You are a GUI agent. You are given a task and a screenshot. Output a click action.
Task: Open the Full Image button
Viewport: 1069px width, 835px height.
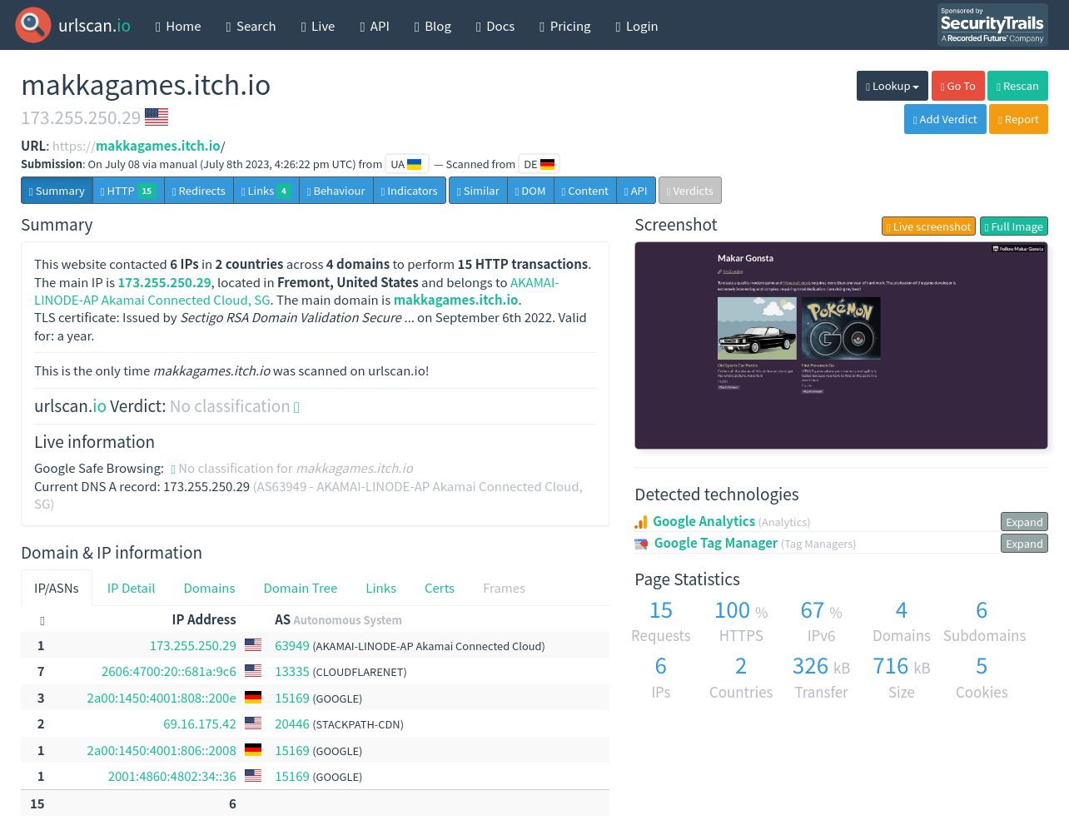(1014, 226)
